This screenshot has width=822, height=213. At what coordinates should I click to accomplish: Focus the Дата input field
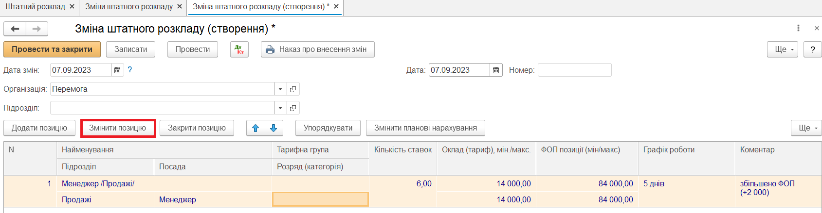coord(459,70)
